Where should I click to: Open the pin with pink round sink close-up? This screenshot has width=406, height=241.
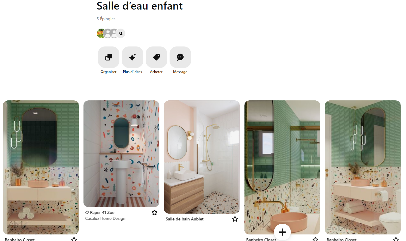click(x=282, y=167)
